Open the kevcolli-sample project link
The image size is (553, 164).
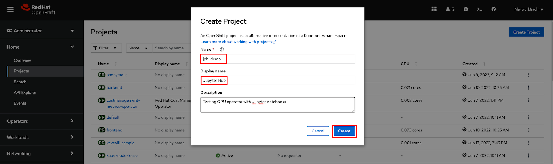tap(121, 143)
